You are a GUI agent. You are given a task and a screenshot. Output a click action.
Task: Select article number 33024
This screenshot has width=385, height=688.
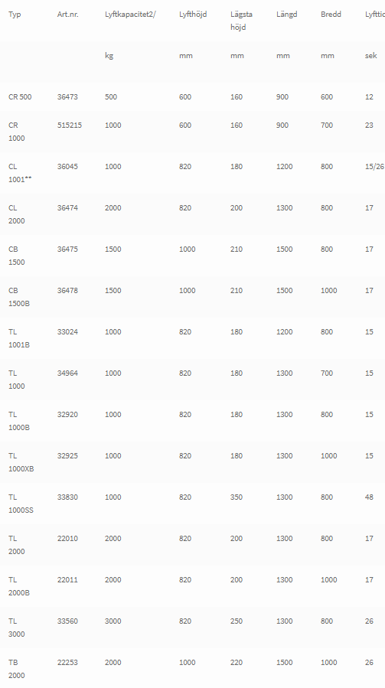pyautogui.click(x=67, y=332)
